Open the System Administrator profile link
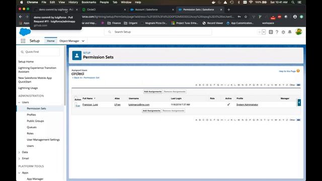The image size is (322, 181). (247, 105)
